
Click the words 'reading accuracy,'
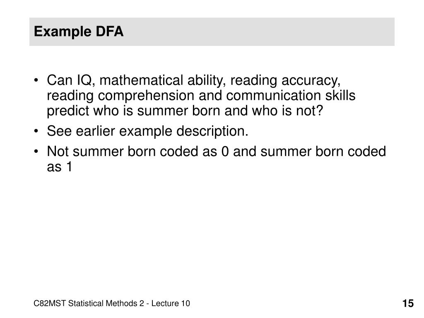[x=285, y=81]
